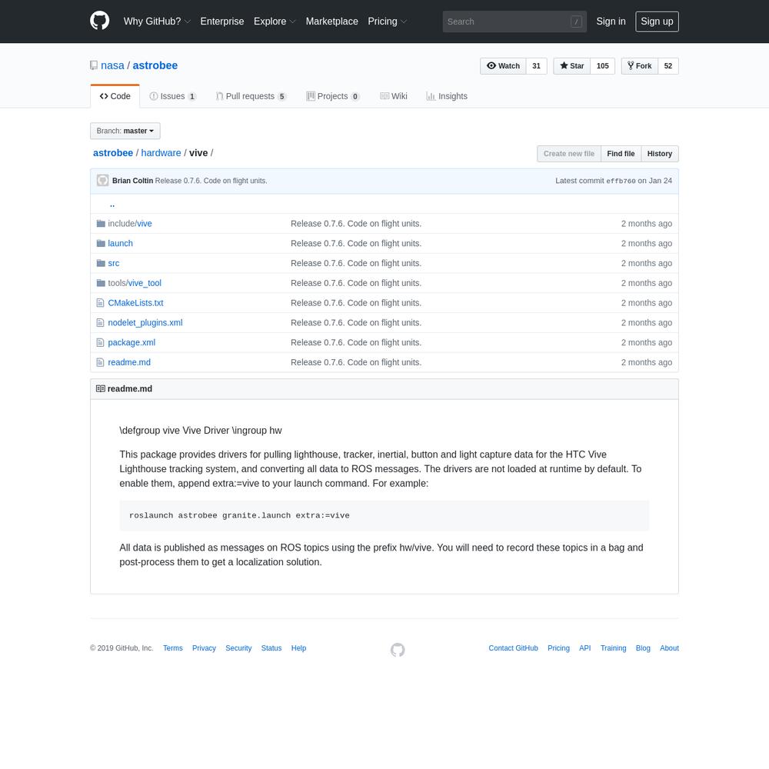Open the nasa organization link
The image size is (769, 769).
pyautogui.click(x=112, y=65)
